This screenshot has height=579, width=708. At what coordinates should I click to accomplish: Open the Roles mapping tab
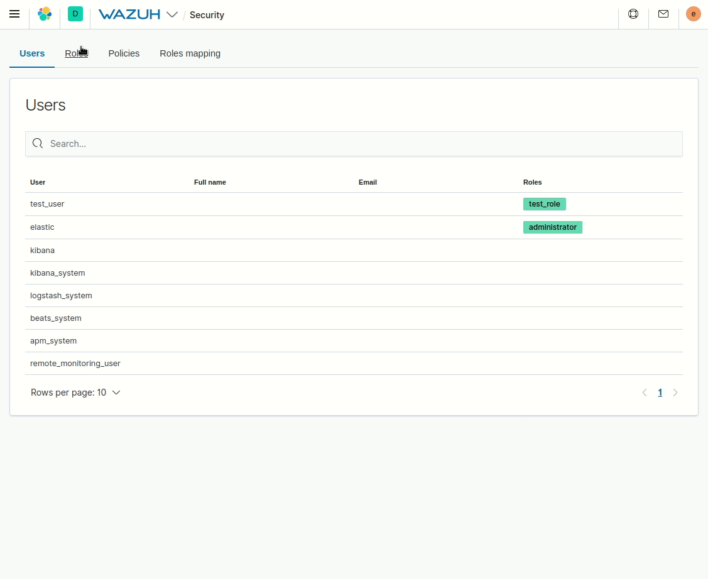(190, 53)
